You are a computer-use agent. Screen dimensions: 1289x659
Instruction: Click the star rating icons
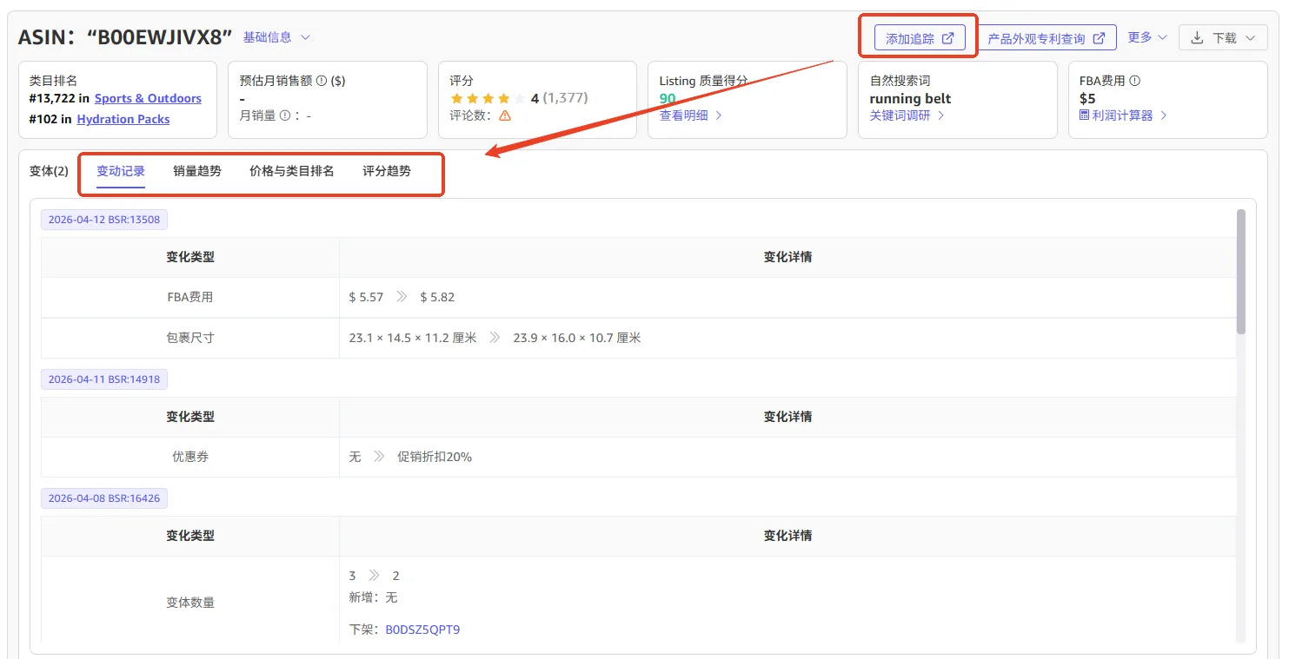point(488,98)
